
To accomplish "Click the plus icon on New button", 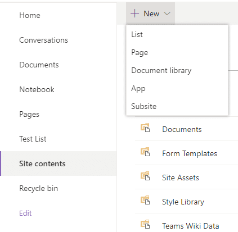I will click(134, 13).
